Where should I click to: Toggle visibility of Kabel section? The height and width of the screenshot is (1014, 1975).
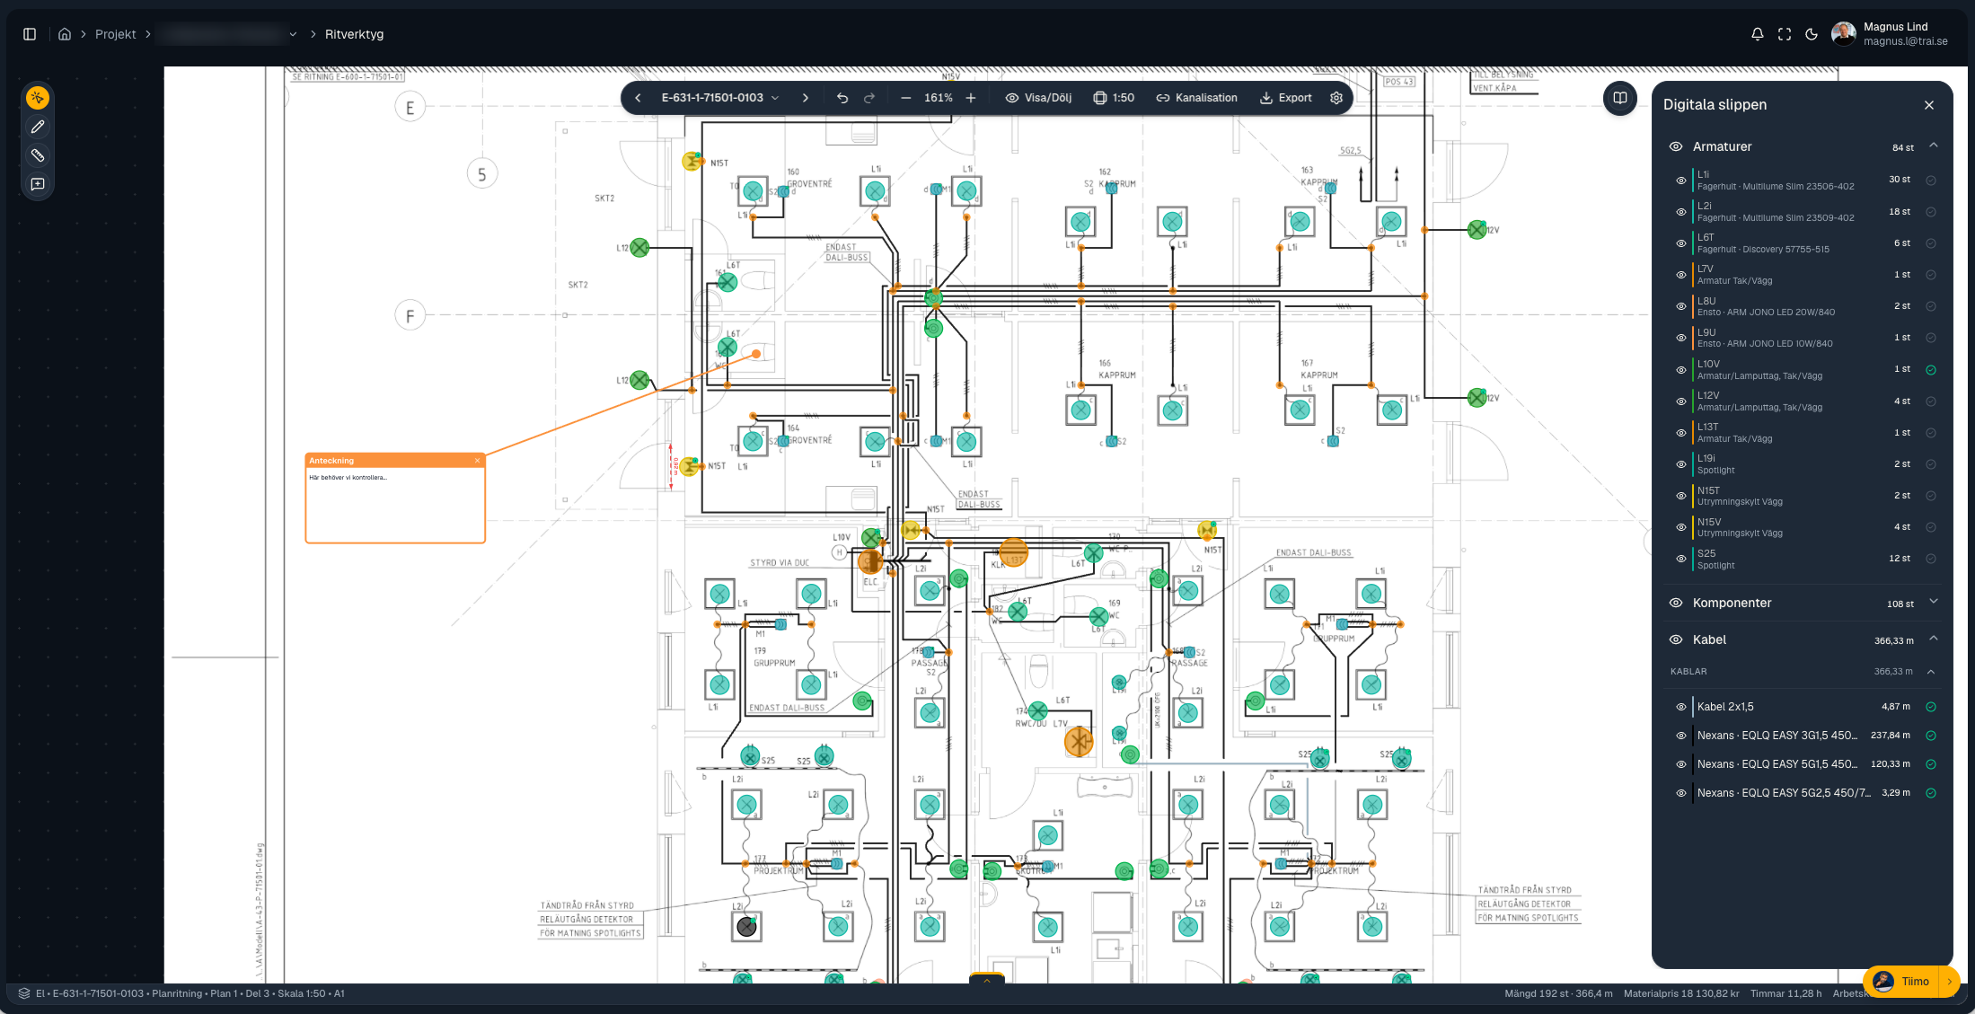coord(1676,639)
